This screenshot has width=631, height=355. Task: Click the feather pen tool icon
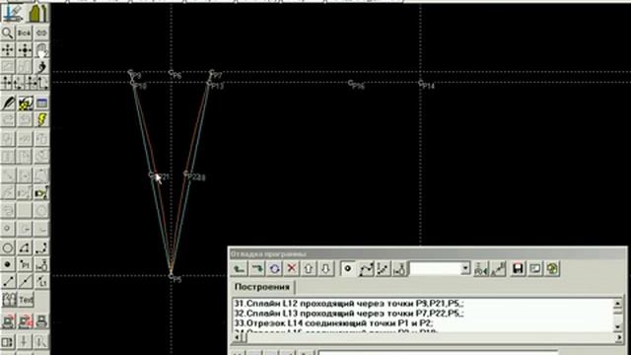click(8, 103)
